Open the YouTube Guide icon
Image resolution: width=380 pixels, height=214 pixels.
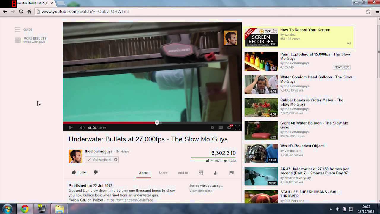[x=18, y=29]
